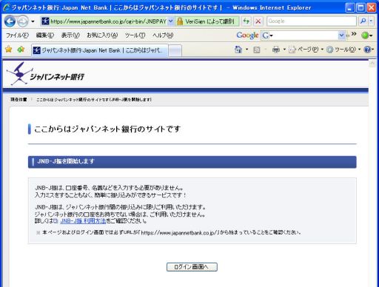This screenshot has width=379, height=287.
Task: Open the ツール(T) menu
Action: (x=135, y=36)
